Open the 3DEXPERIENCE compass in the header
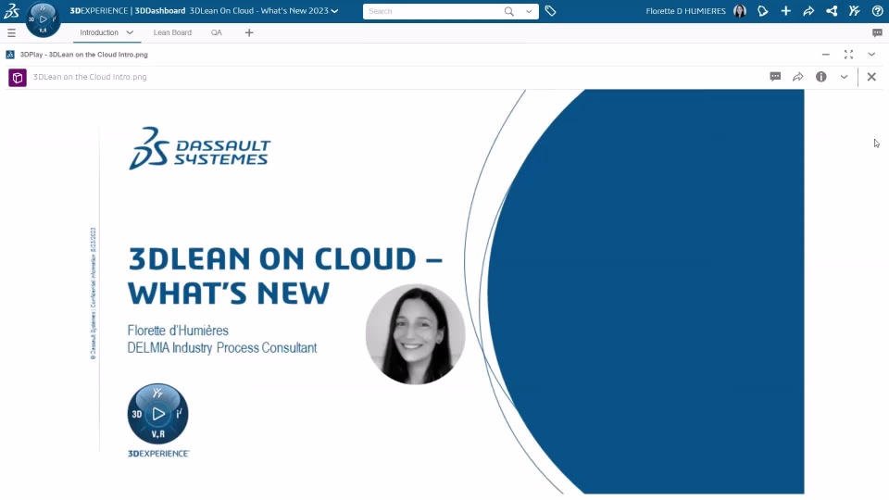The image size is (889, 500). [x=43, y=19]
